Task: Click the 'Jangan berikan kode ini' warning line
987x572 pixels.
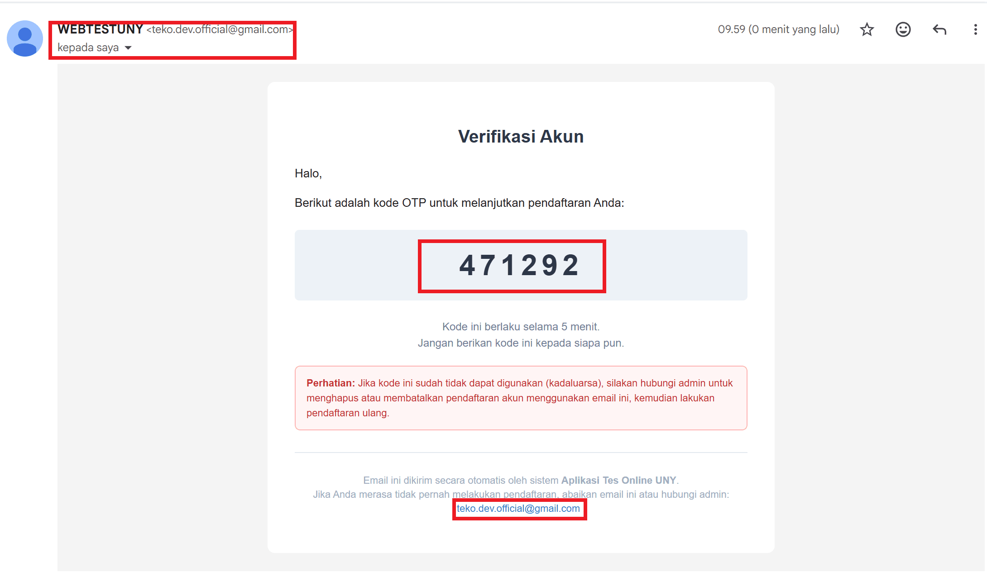Action: 521,343
